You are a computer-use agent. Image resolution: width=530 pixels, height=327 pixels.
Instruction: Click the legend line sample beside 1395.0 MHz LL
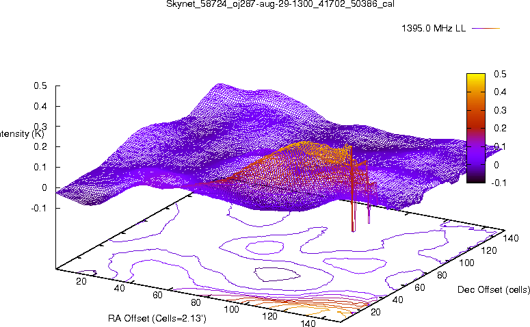[486, 29]
